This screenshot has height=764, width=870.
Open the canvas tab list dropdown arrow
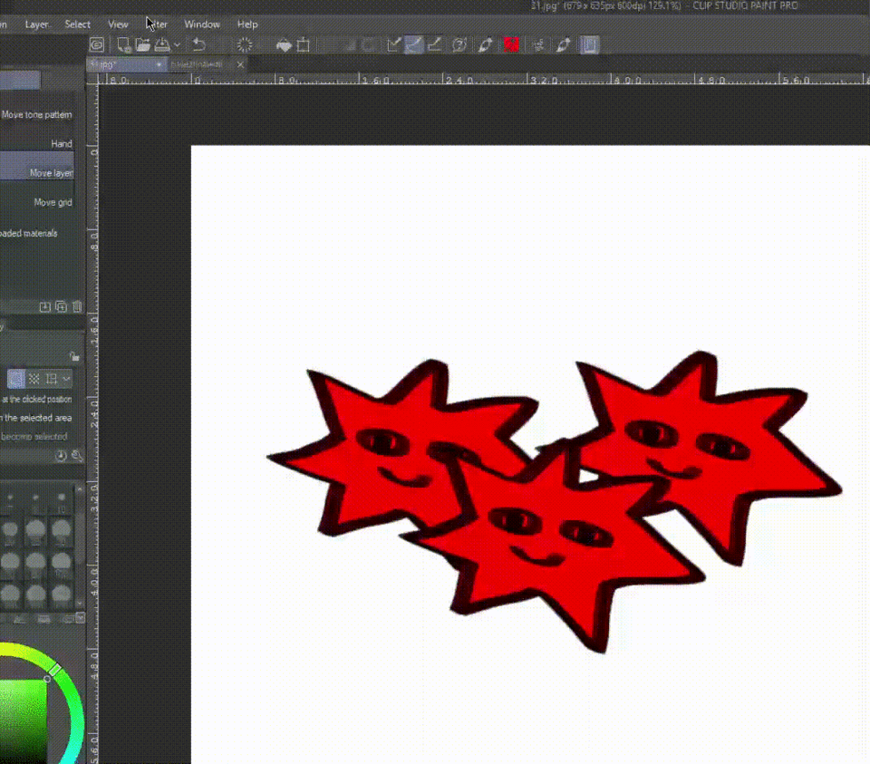tap(159, 65)
